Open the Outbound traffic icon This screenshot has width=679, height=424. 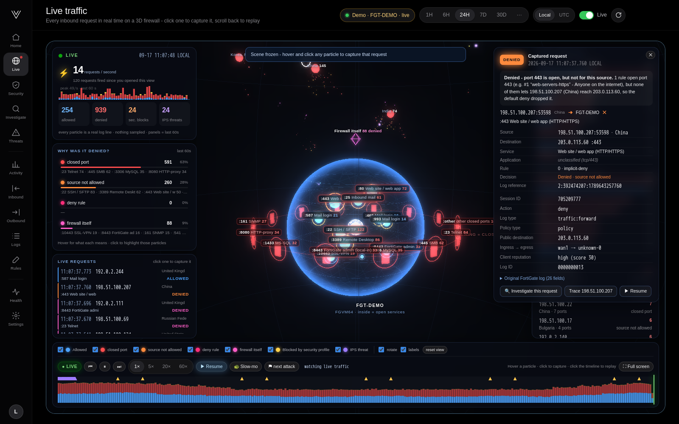[16, 215]
